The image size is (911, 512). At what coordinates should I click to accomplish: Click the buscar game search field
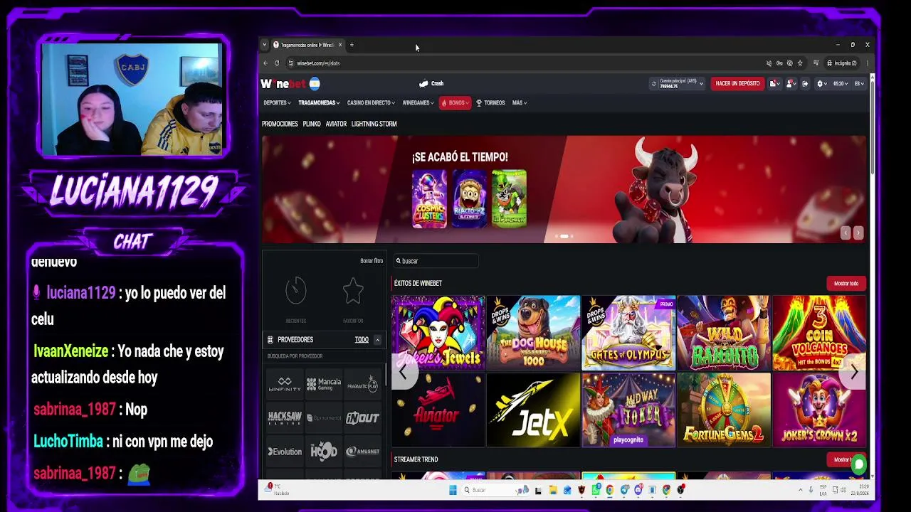pos(436,261)
